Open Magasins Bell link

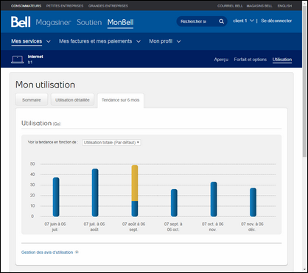(x=259, y=6)
